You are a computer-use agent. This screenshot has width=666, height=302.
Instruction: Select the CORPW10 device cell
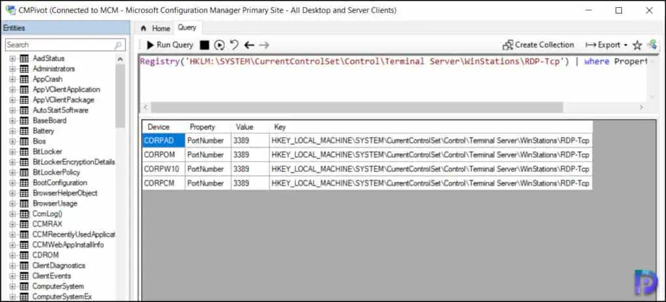163,169
